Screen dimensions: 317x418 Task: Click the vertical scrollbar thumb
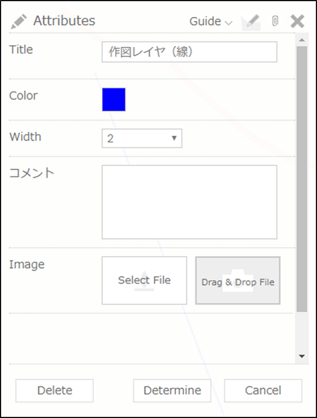pos(302,179)
